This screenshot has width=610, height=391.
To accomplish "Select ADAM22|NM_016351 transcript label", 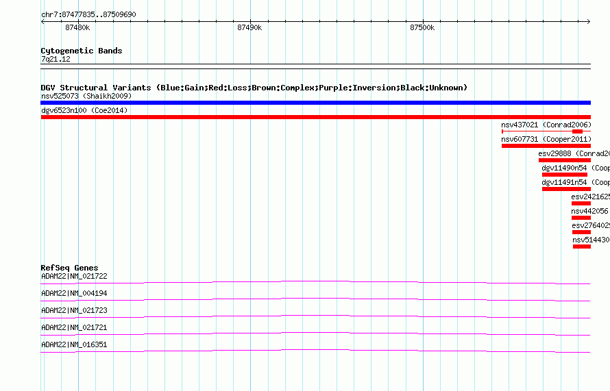I will click(74, 344).
